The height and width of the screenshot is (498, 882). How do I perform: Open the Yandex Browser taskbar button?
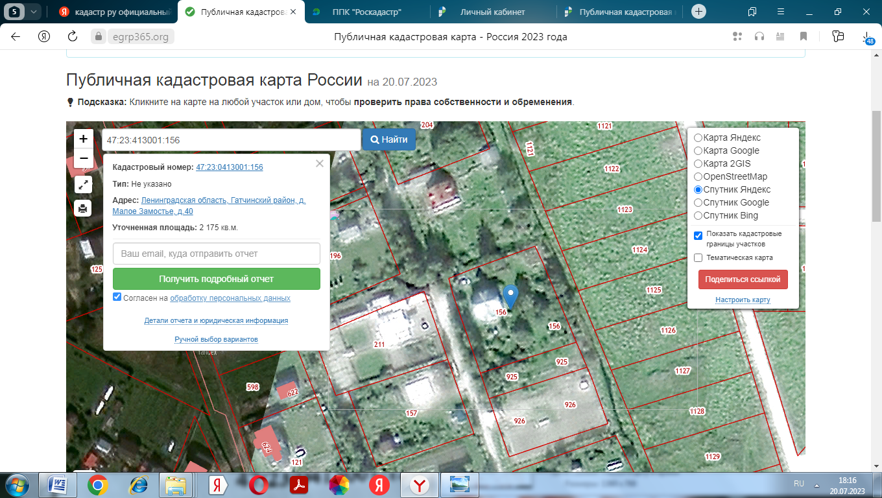[420, 485]
